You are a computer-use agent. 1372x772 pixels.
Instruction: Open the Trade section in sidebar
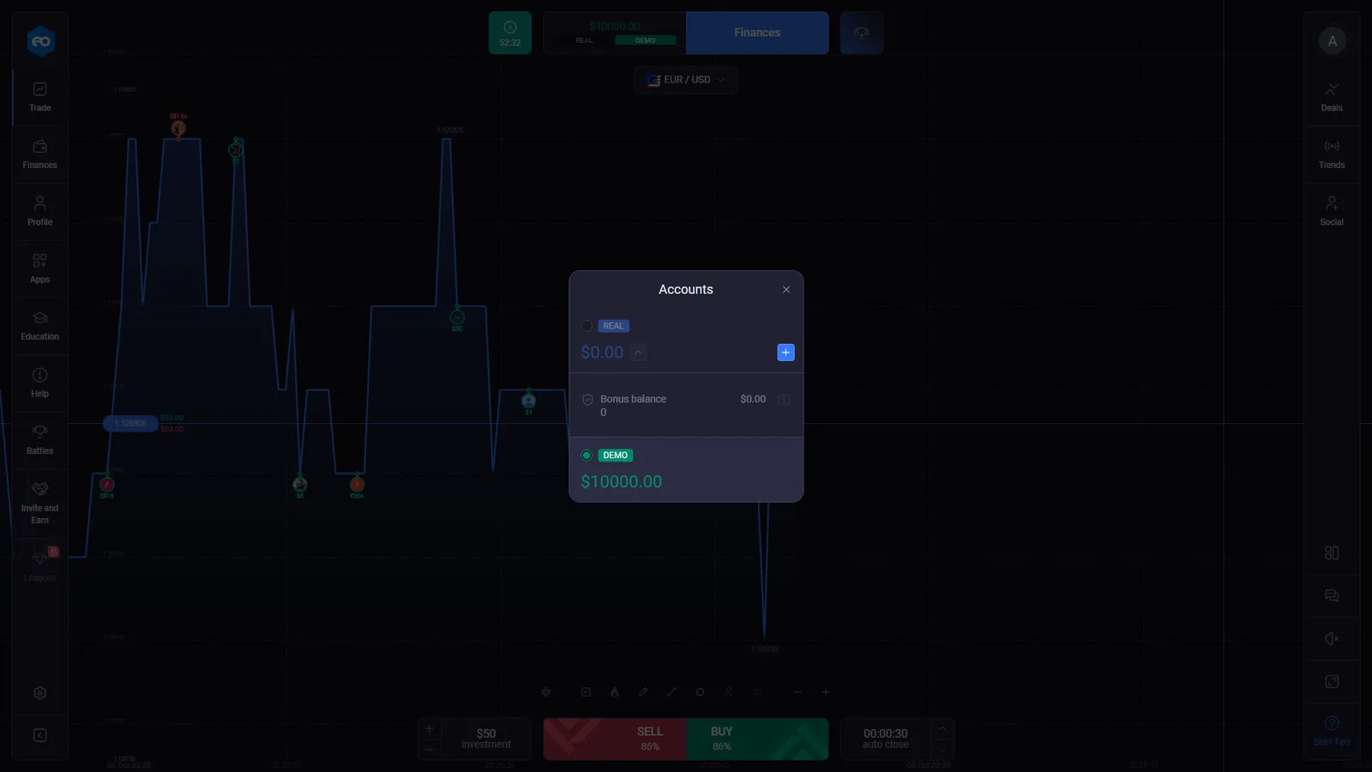[x=40, y=97]
